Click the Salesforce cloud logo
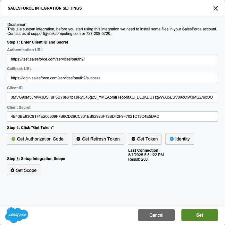Viewport: 225px width, 225px height. click(17, 215)
